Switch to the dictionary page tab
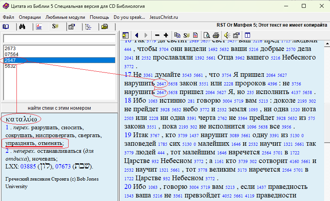 point(39,27)
